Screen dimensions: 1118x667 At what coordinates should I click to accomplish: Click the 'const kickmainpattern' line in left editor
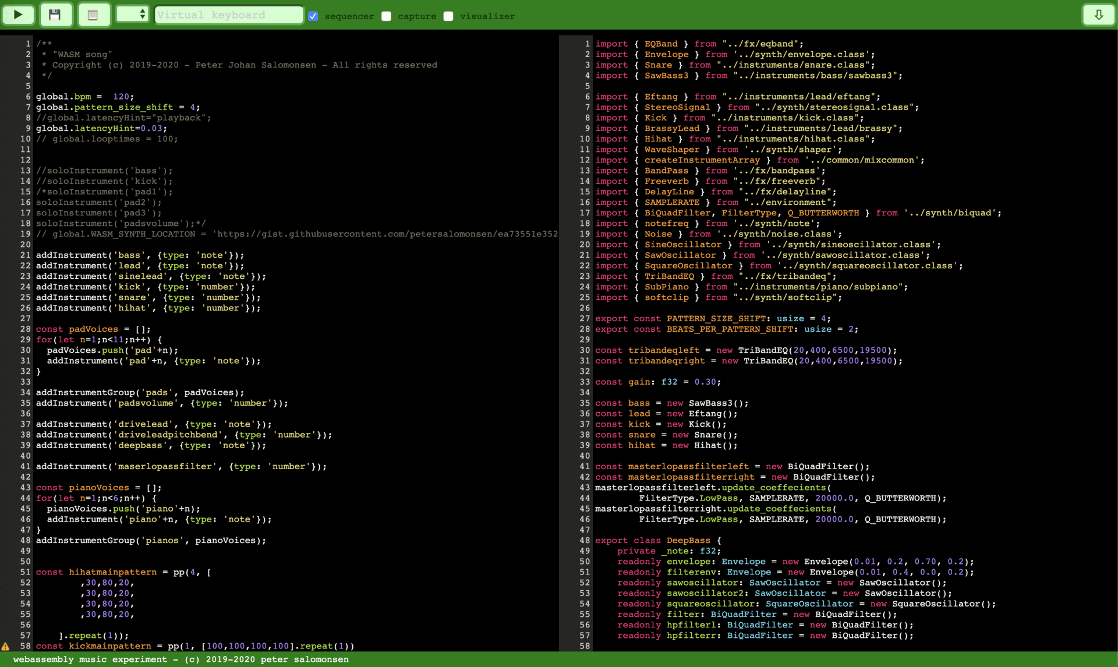(x=195, y=646)
